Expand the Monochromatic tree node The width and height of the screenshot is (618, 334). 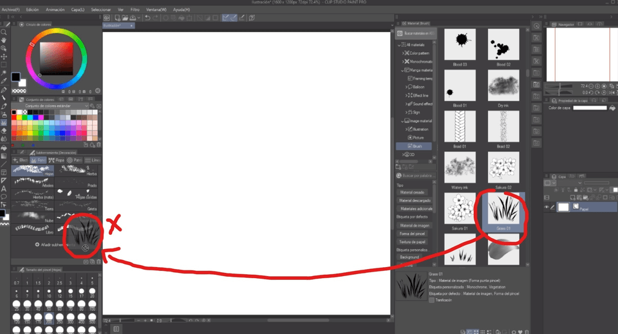(x=403, y=62)
